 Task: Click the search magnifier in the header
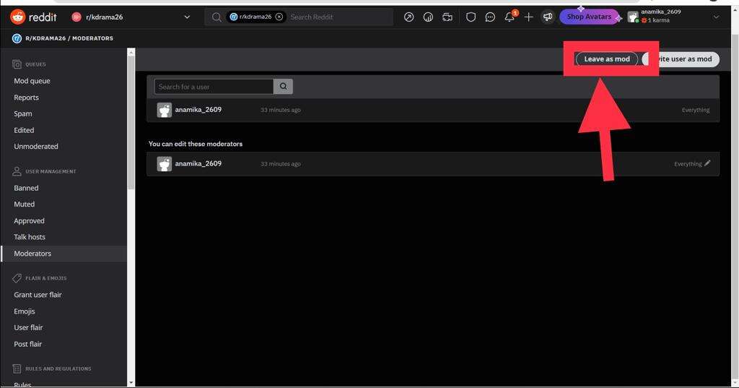[217, 17]
